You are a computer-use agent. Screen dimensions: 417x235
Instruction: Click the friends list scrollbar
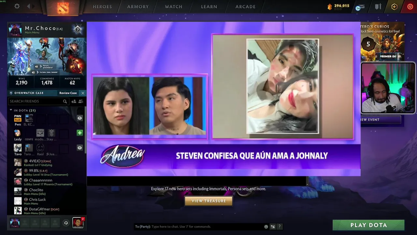click(85, 131)
